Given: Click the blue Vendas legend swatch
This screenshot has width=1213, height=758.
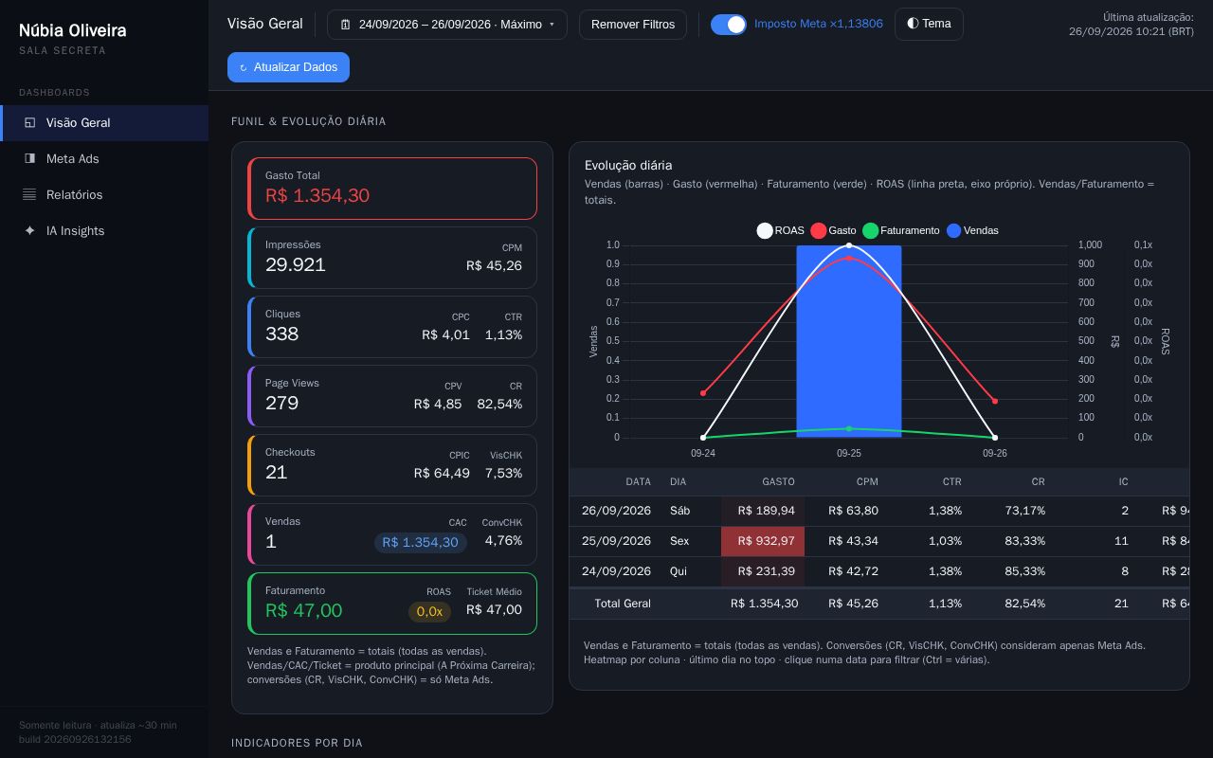Looking at the screenshot, I should coord(954,231).
